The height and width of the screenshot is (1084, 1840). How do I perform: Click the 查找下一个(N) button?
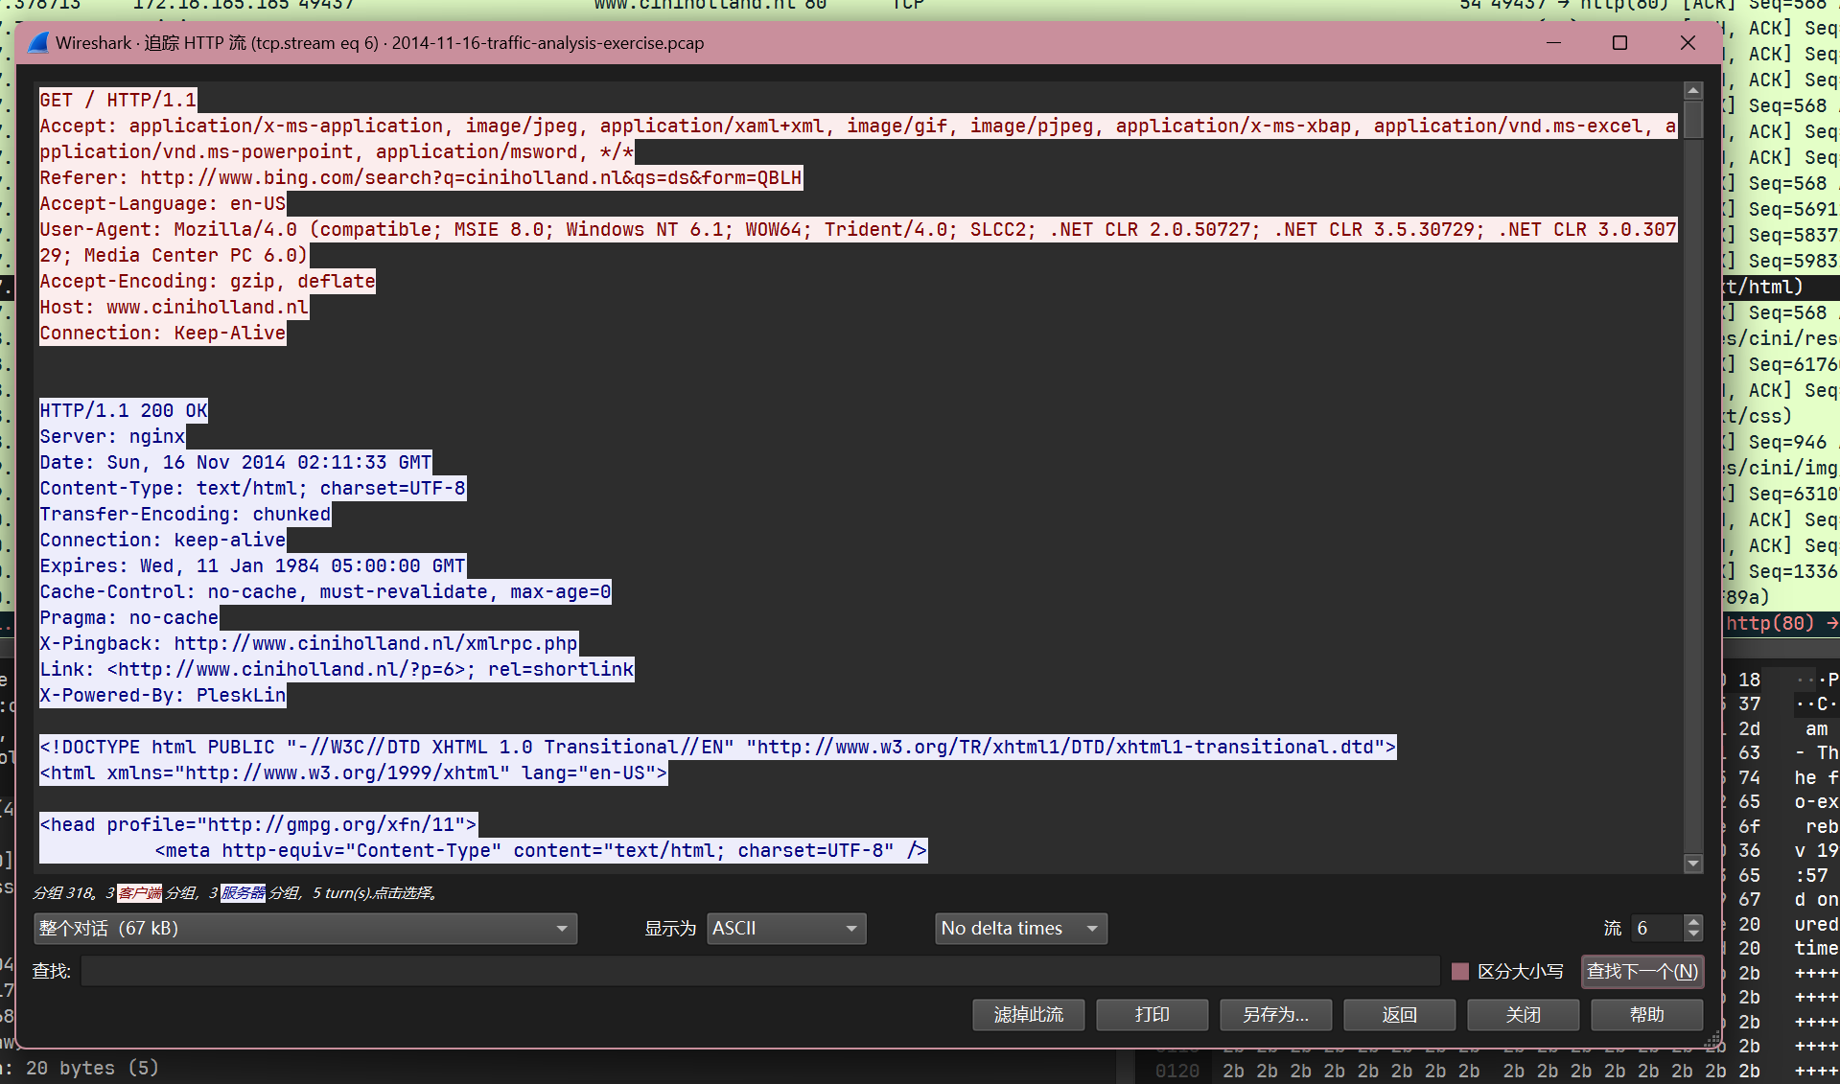coord(1642,972)
